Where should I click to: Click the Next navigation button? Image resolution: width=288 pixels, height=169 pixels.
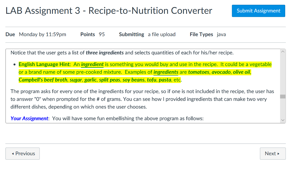[x=272, y=154]
